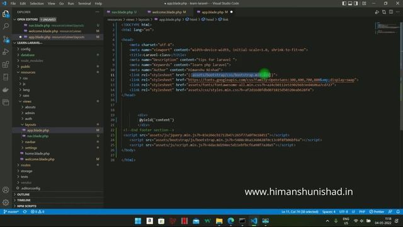The image size is (403, 227).
Task: Open the Docker view in activity bar
Action: pyautogui.click(x=6, y=90)
